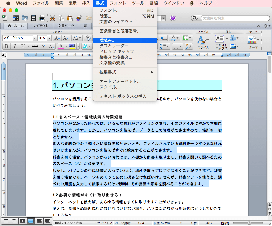Click the increase indent icon
The image size is (272, 226).
point(164,38)
